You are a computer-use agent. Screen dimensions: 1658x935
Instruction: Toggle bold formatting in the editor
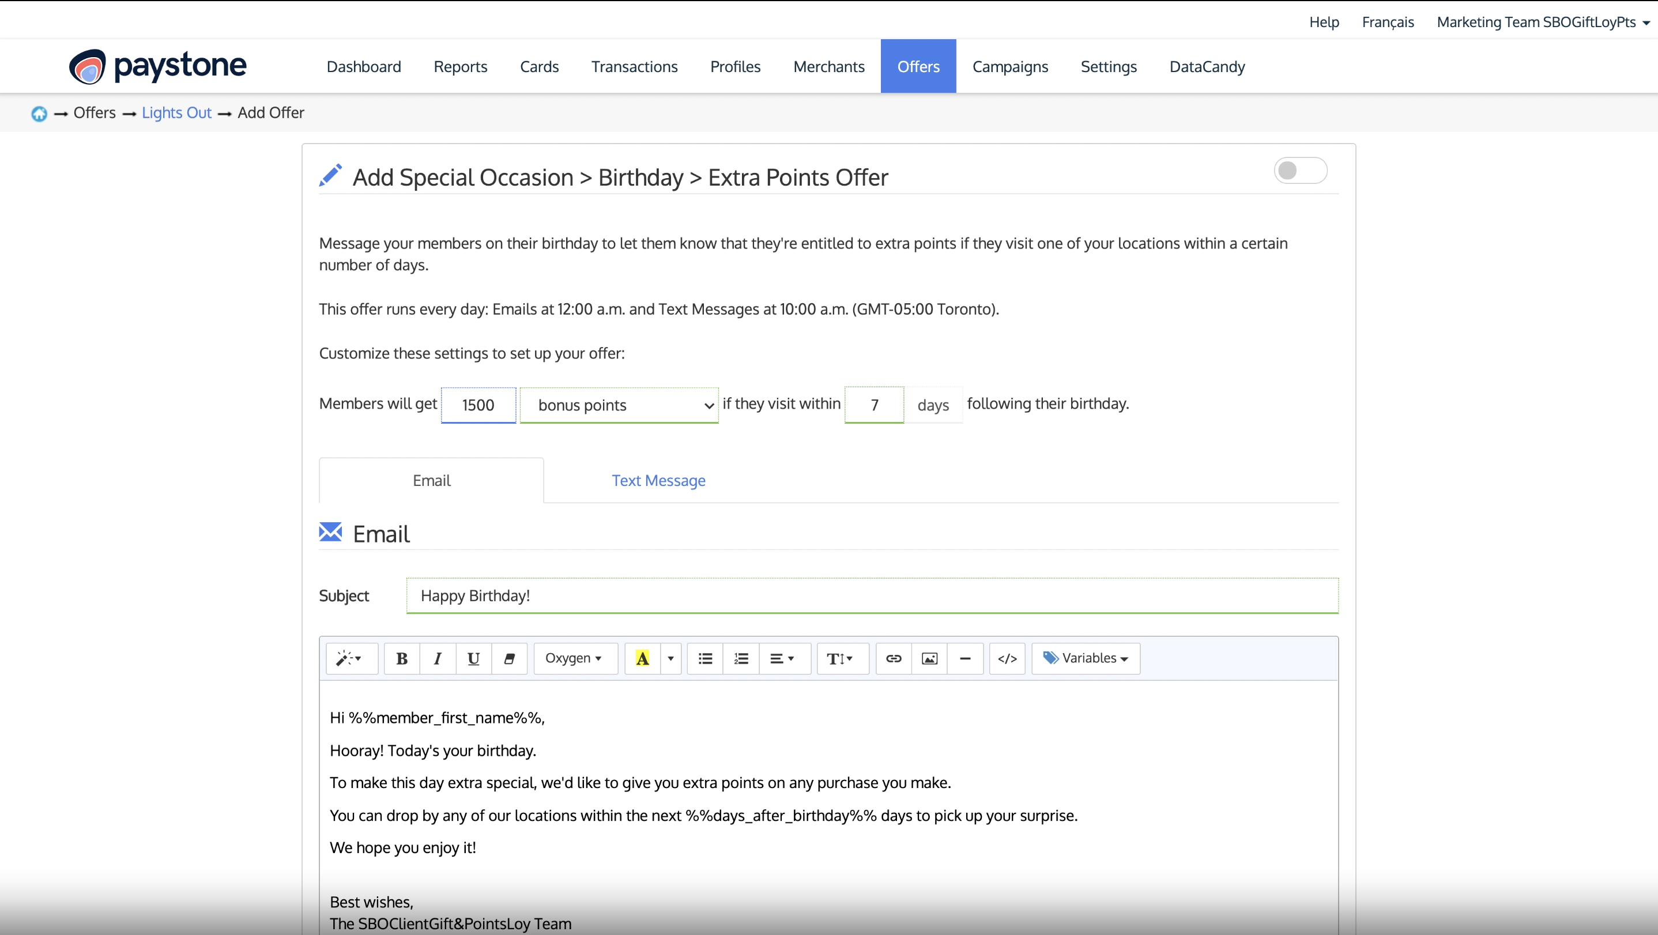[401, 658]
